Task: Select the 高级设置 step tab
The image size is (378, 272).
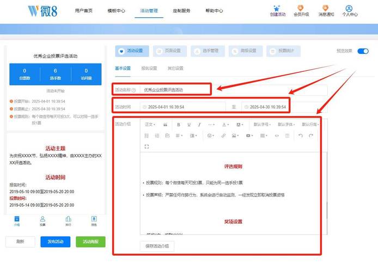Action: click(x=246, y=51)
